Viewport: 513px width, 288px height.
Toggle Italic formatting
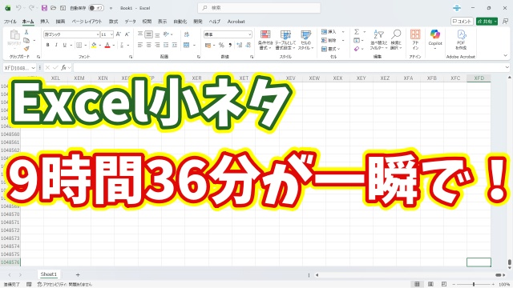(x=56, y=45)
